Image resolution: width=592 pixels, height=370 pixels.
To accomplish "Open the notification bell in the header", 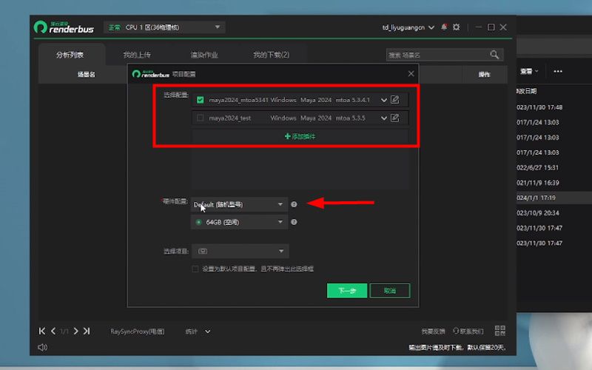I will tap(444, 27).
